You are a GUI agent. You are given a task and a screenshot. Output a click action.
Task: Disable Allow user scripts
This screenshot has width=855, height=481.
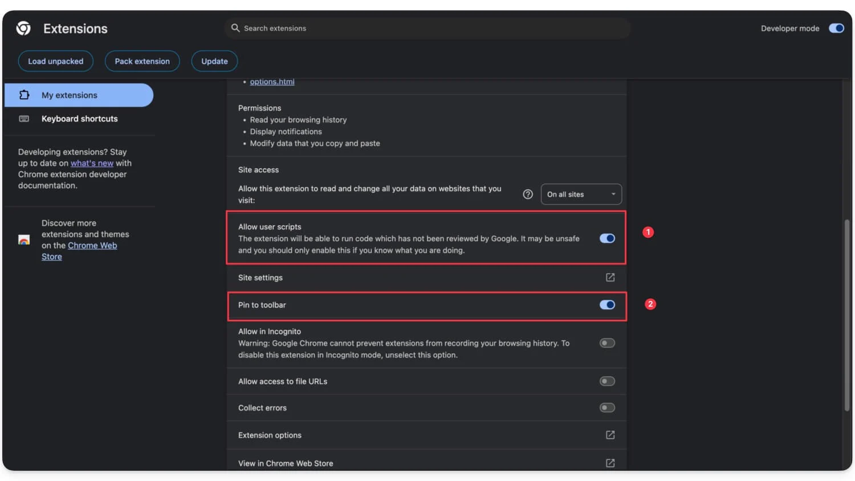click(607, 238)
